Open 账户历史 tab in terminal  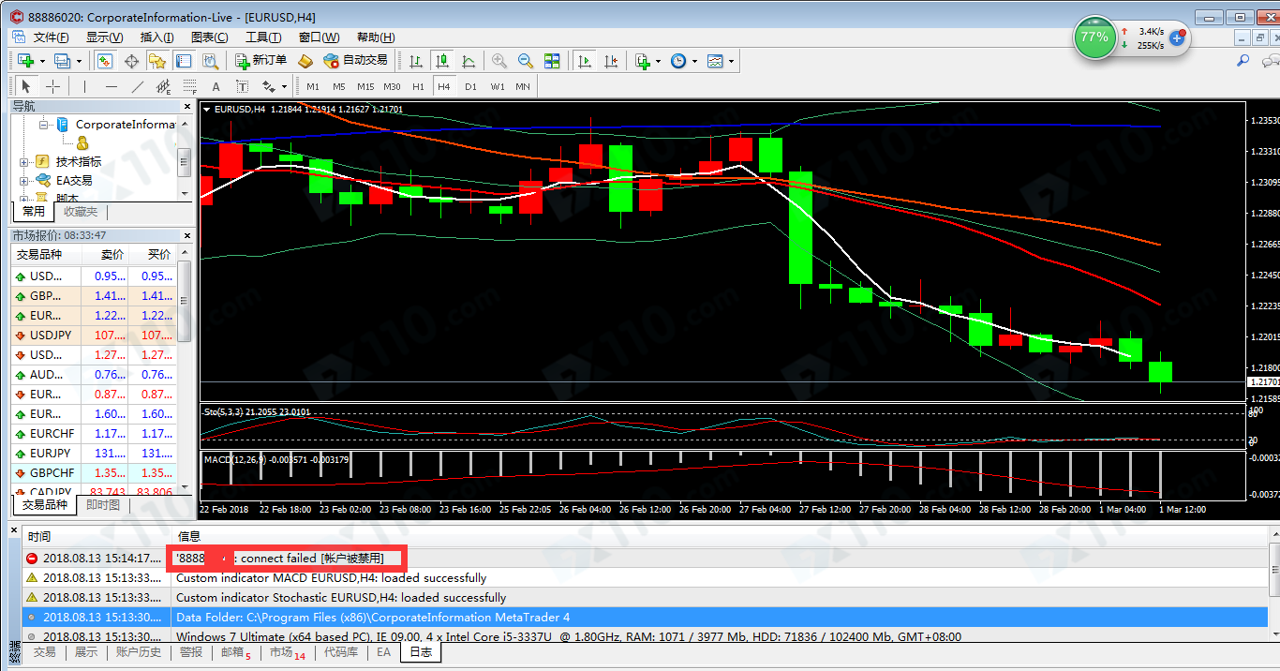coord(139,652)
